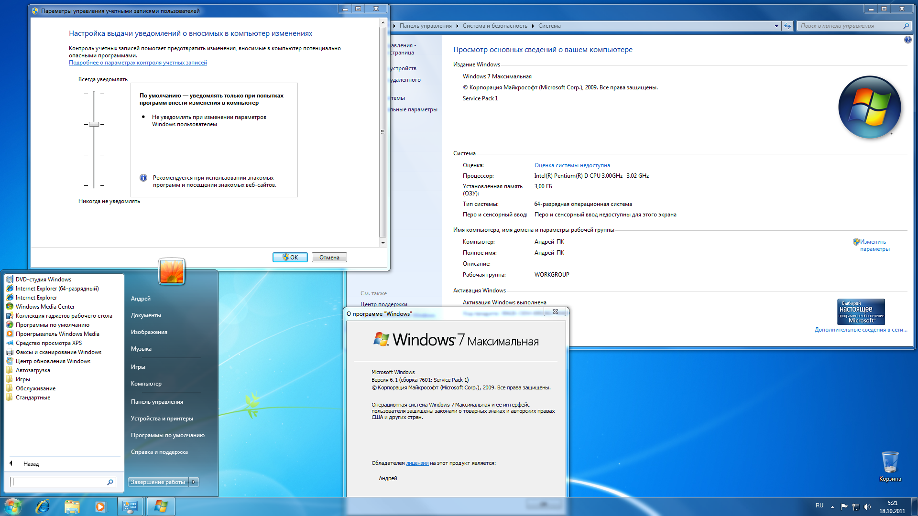The height and width of the screenshot is (516, 918).
Task: Expand the Игры folder in programs list
Action: coord(22,379)
